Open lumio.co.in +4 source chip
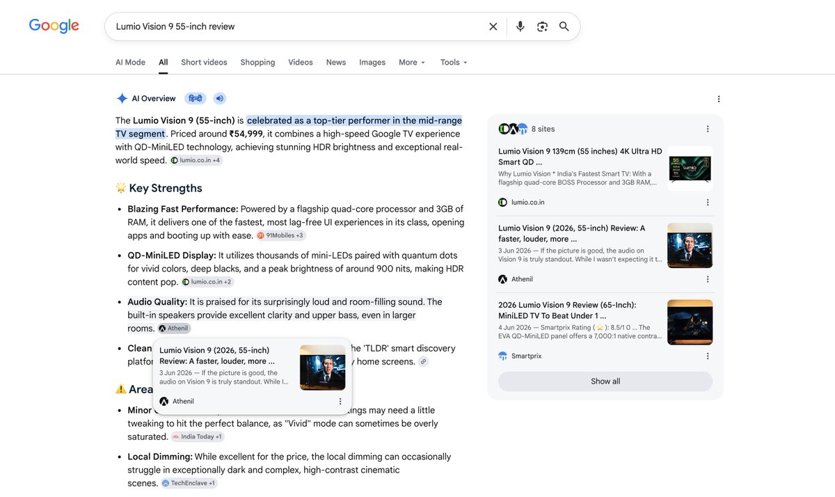This screenshot has width=835, height=497. [x=196, y=161]
